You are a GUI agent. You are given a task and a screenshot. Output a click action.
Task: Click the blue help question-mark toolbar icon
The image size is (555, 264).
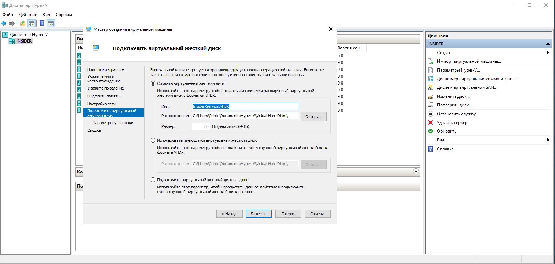point(42,24)
